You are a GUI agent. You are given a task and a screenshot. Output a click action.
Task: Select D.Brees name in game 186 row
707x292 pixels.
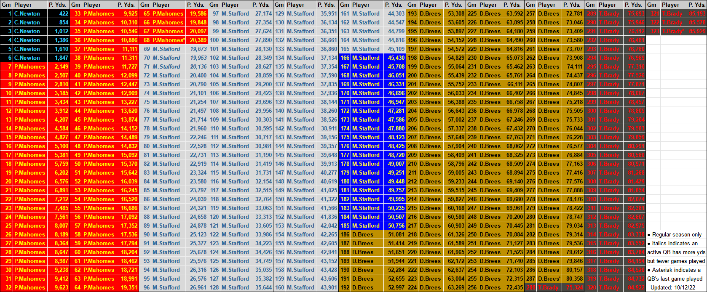click(x=367, y=234)
